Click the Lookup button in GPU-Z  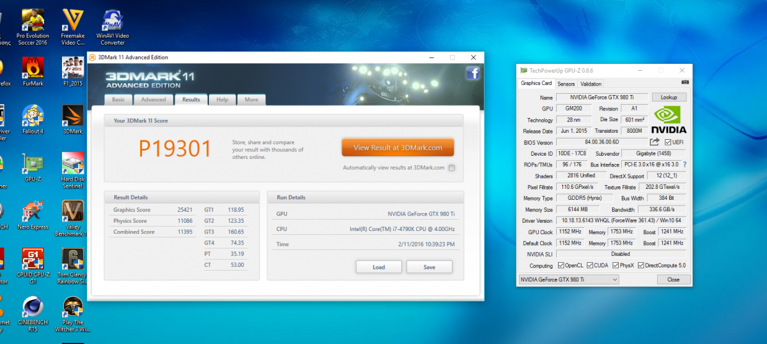click(x=669, y=98)
